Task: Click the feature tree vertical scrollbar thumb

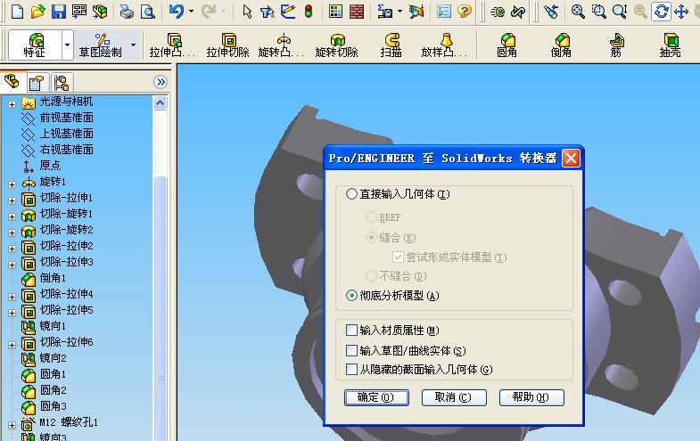Action: (161, 307)
